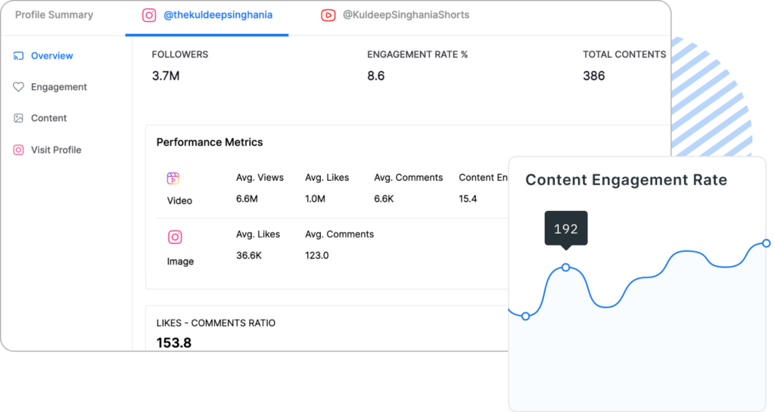This screenshot has height=412, width=775.
Task: Select the 3.7M followers value
Action: pyautogui.click(x=166, y=76)
